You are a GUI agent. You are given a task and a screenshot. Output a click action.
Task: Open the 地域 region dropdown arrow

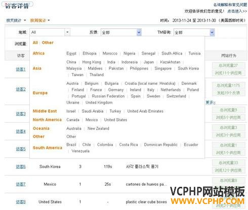(67, 32)
